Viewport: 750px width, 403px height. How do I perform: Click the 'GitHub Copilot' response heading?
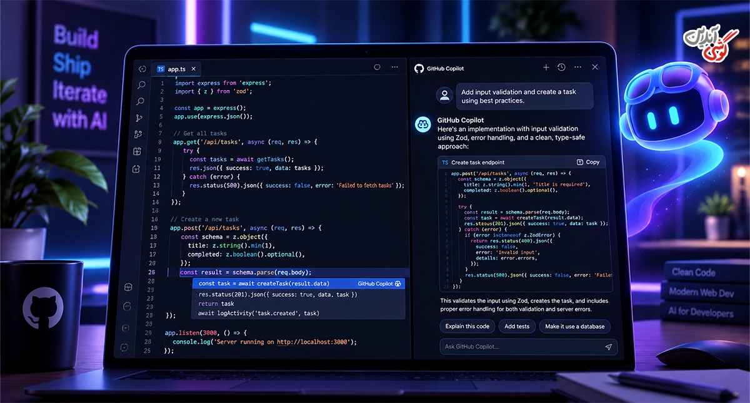461,120
